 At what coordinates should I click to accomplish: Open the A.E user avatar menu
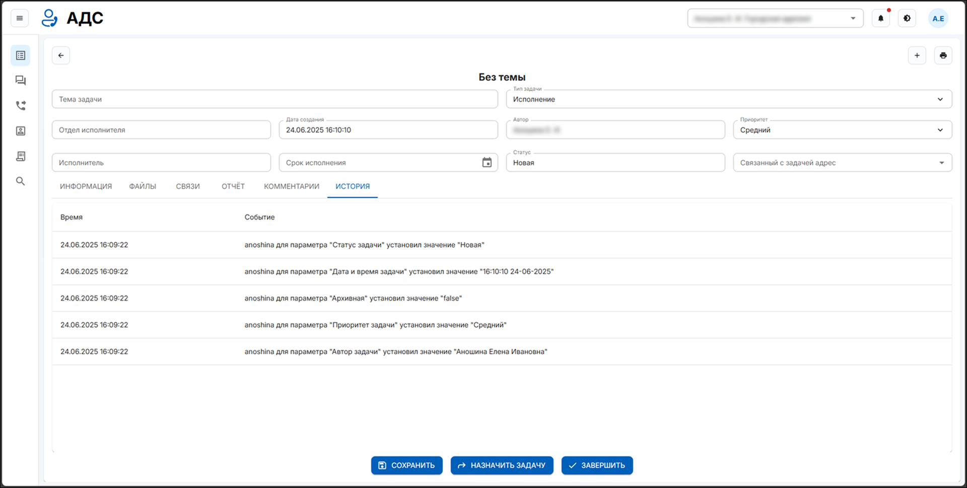pos(938,18)
